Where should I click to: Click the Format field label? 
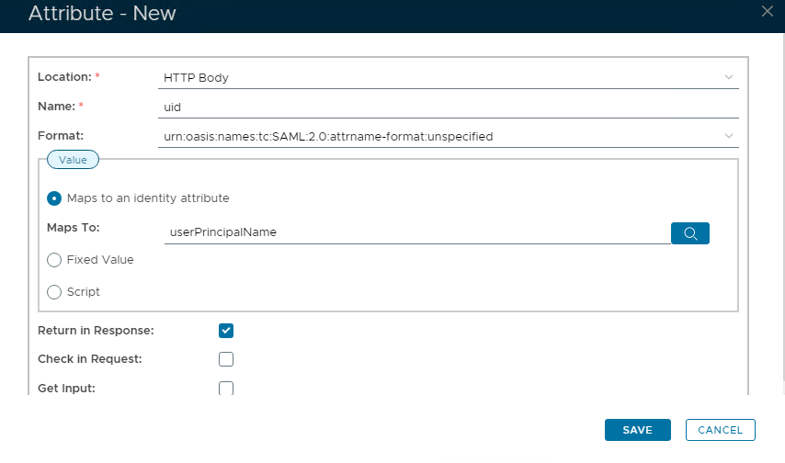click(x=61, y=136)
